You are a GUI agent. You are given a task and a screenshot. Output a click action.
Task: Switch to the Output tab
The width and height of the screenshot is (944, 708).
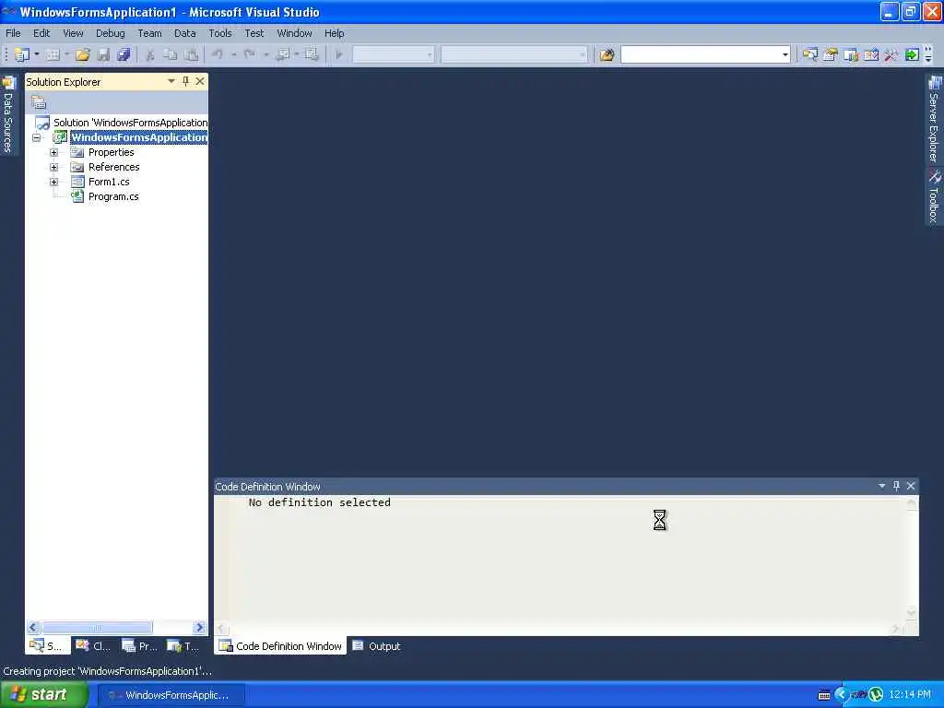[x=377, y=646]
